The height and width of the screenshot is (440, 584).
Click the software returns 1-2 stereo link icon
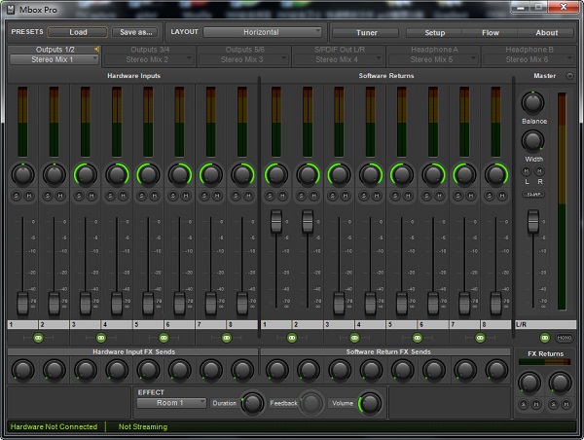coord(292,338)
